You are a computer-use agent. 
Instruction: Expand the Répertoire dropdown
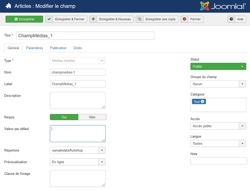pyautogui.click(x=102, y=150)
